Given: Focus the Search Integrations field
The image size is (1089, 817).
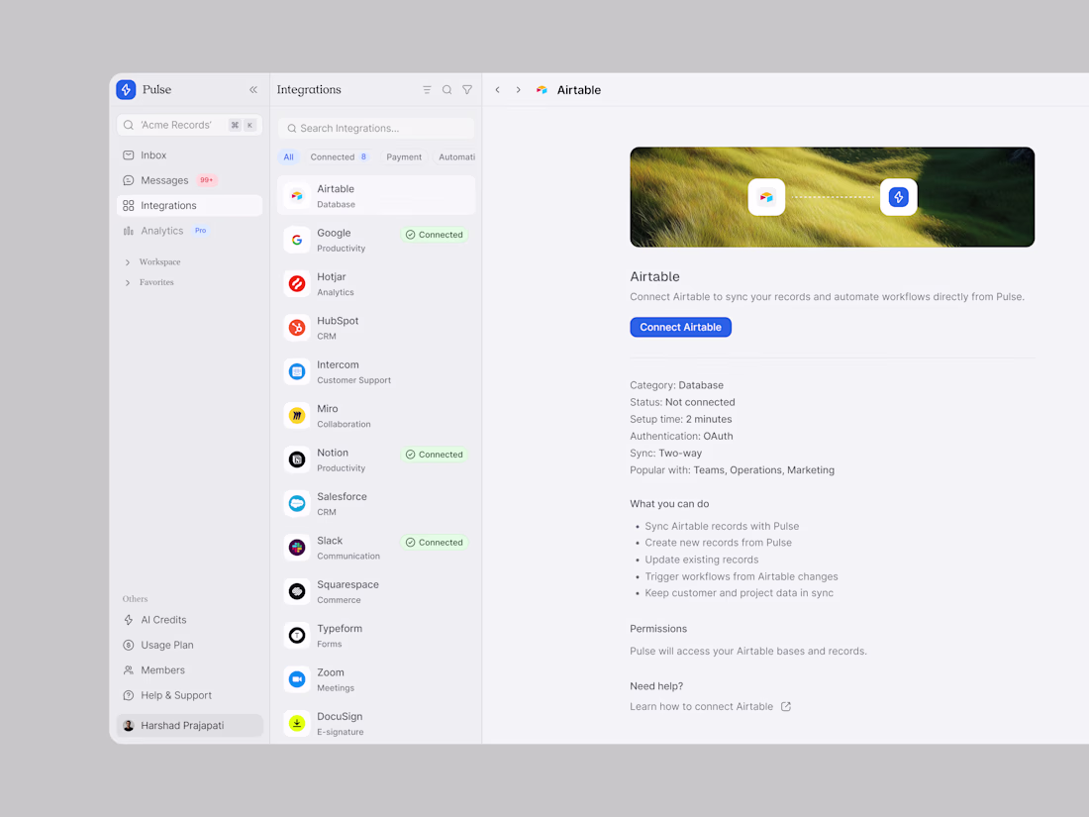Looking at the screenshot, I should [376, 129].
